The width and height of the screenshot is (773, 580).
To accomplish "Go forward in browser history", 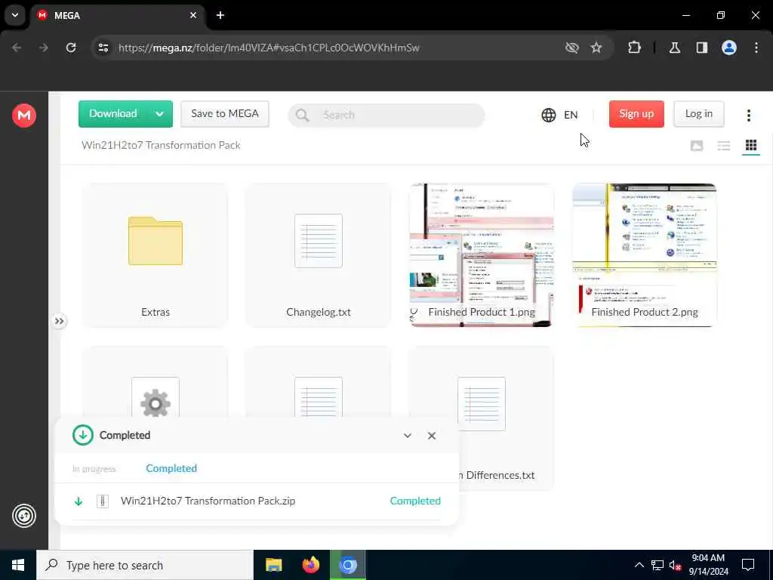I will [x=43, y=48].
